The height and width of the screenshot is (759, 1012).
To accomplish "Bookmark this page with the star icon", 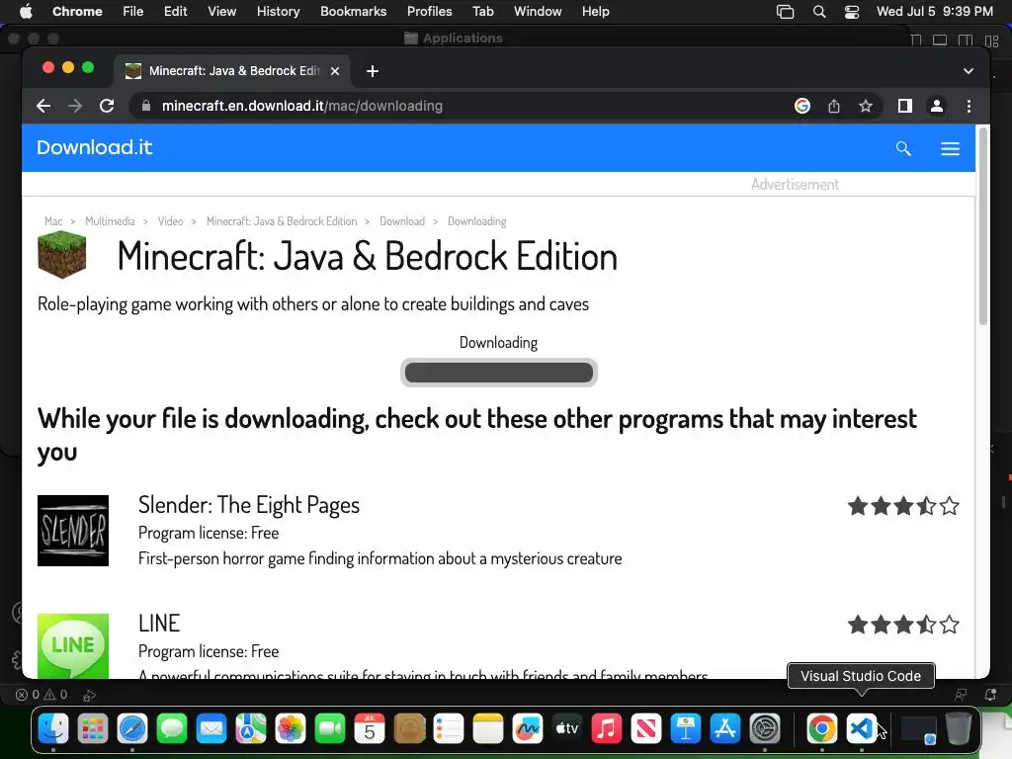I will 866,106.
